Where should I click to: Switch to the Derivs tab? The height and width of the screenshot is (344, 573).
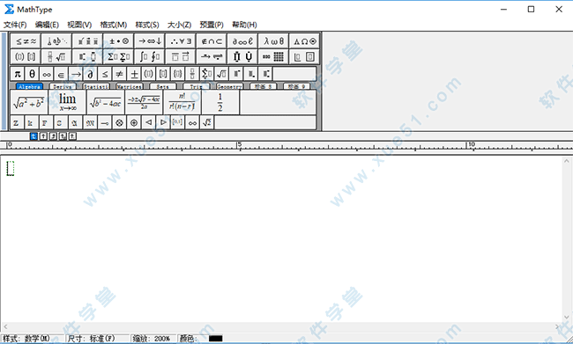[63, 86]
